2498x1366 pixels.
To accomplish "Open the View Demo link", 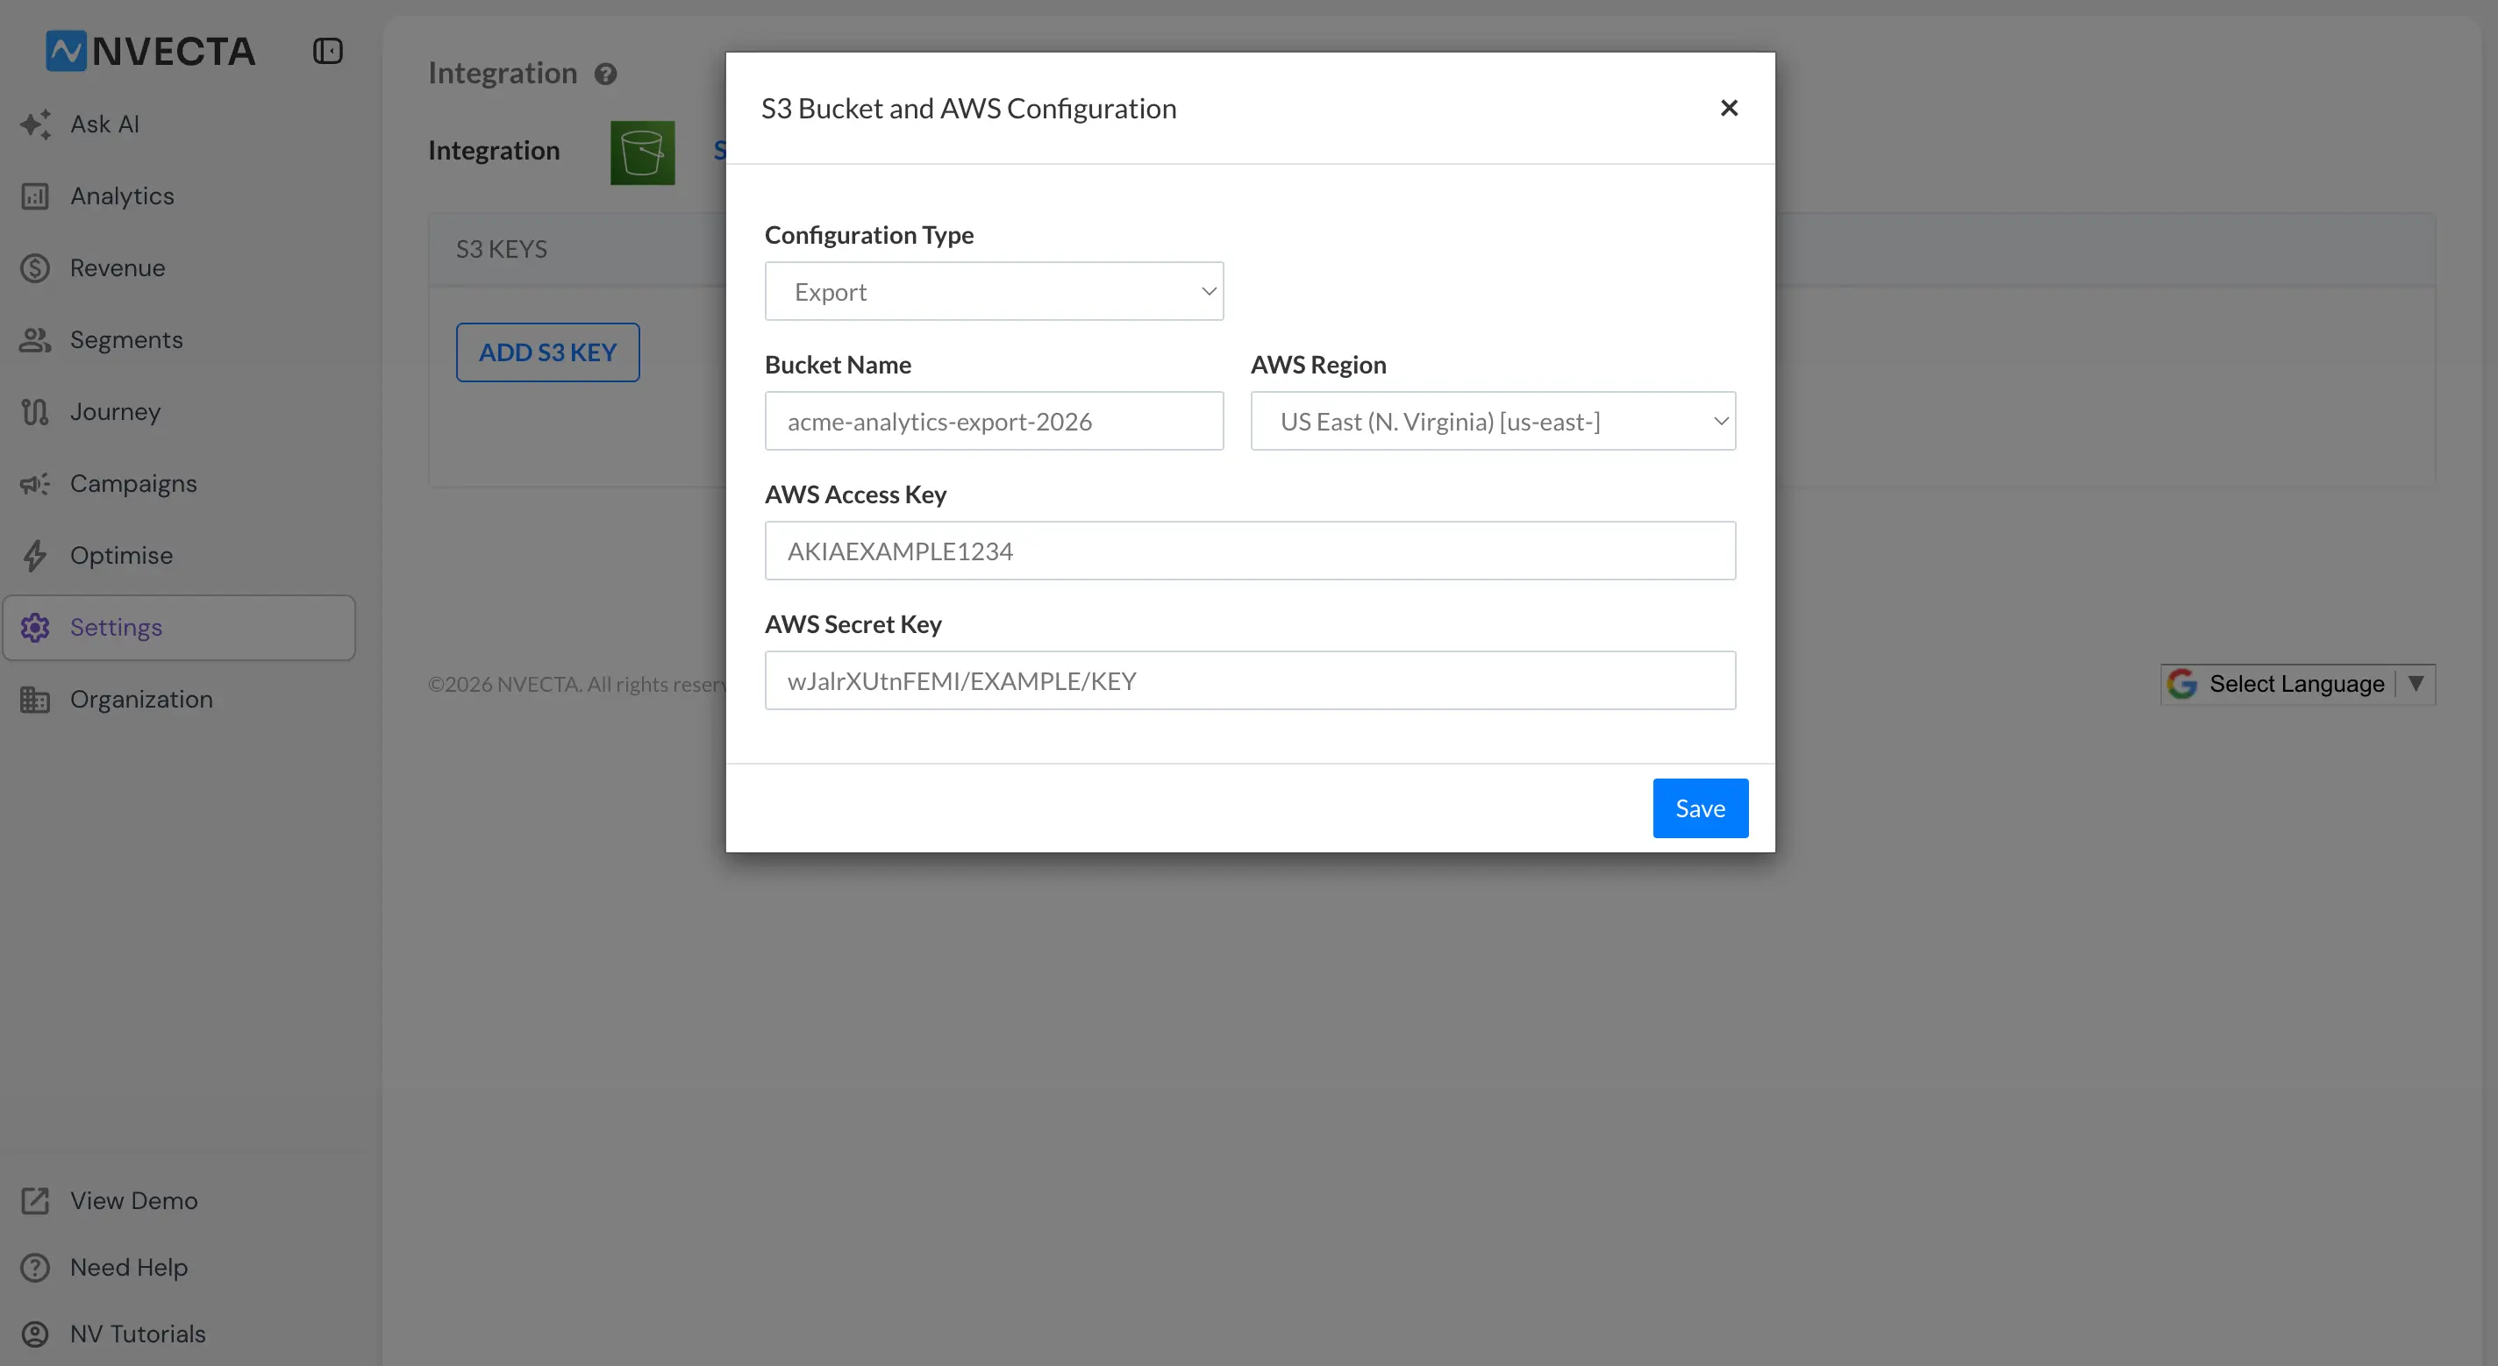I will click(134, 1200).
